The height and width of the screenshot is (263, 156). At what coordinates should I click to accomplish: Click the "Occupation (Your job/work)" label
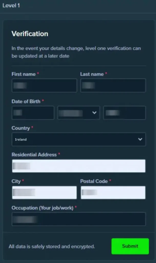(x=43, y=208)
